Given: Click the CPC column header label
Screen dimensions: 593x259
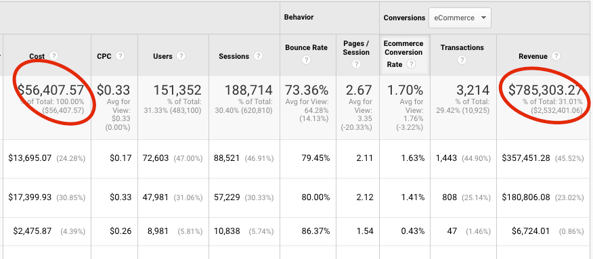Looking at the screenshot, I should coord(104,56).
